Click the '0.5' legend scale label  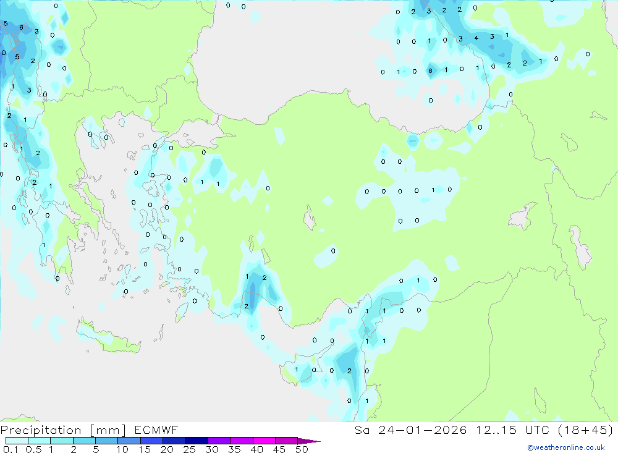click(x=33, y=449)
